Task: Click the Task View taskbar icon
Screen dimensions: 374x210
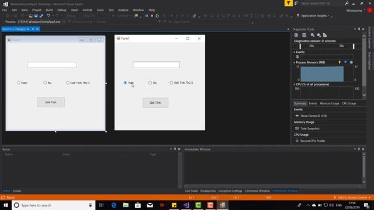Action: [x=101, y=205]
